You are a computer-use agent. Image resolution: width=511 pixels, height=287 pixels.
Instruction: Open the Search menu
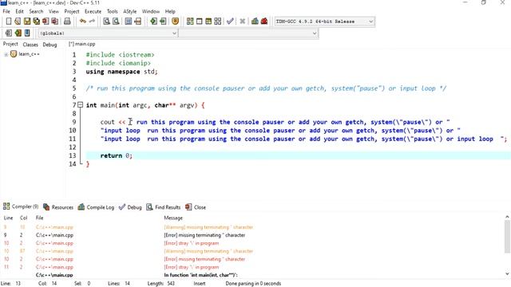[36, 11]
